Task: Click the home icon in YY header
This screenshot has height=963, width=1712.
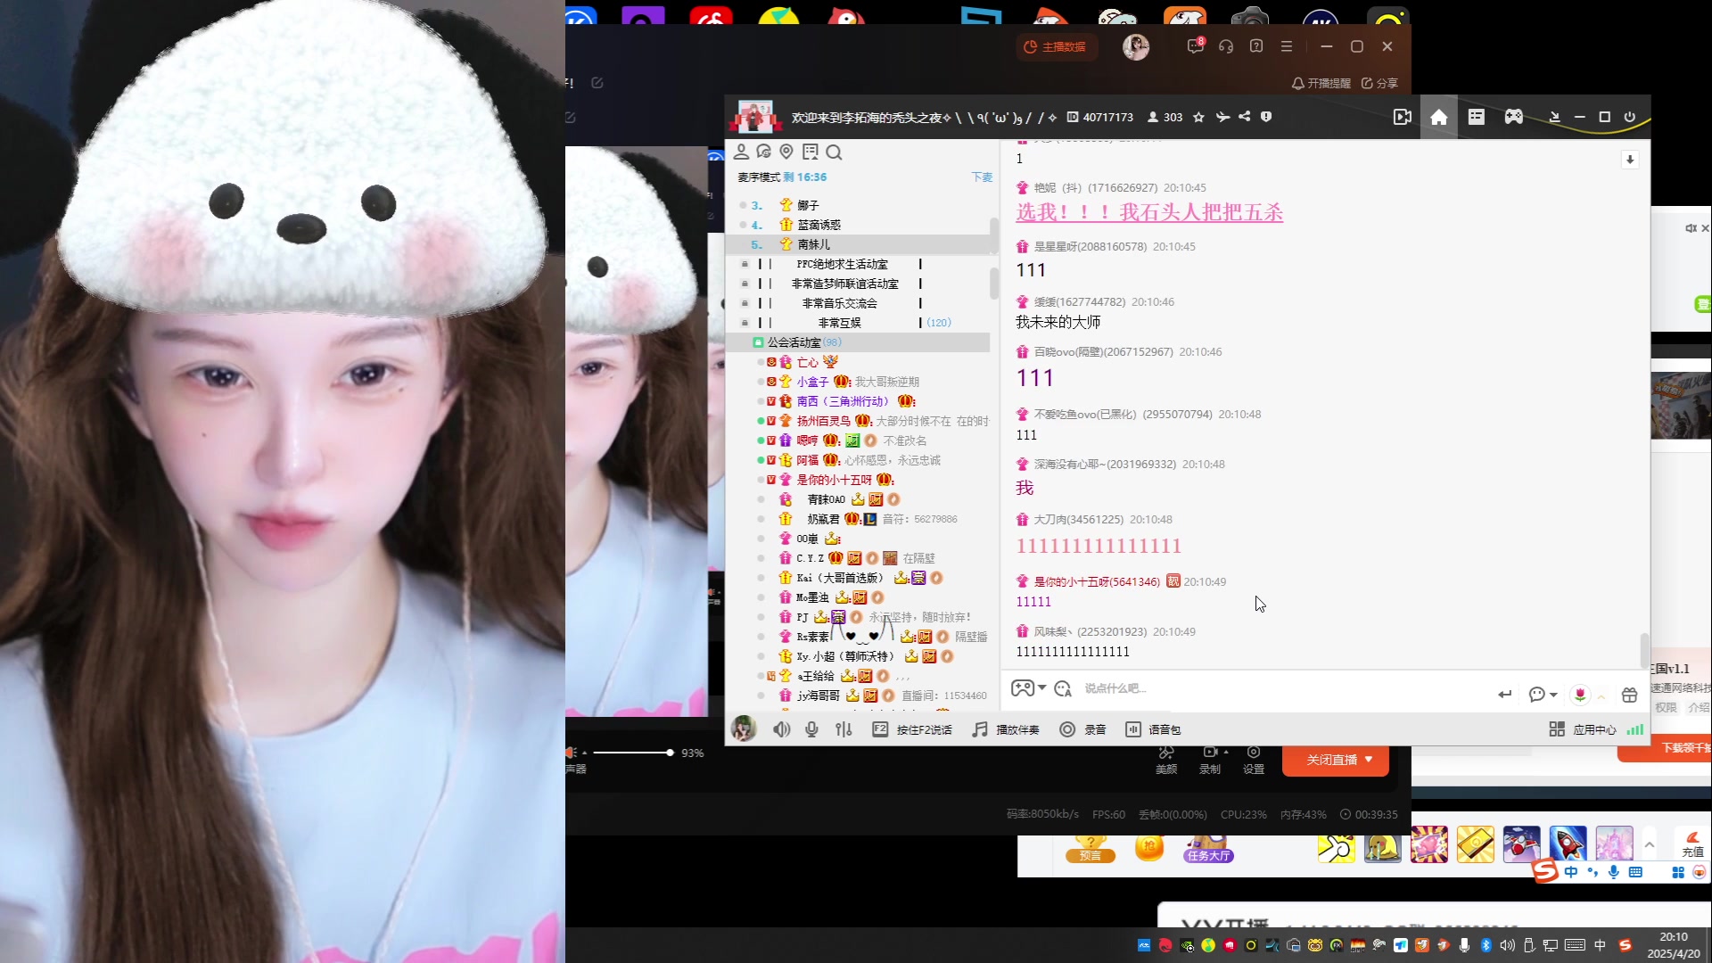Action: point(1438,117)
